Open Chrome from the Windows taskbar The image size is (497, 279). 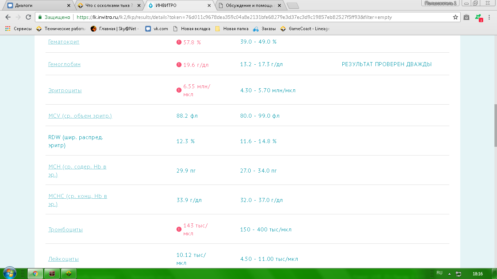click(35, 274)
